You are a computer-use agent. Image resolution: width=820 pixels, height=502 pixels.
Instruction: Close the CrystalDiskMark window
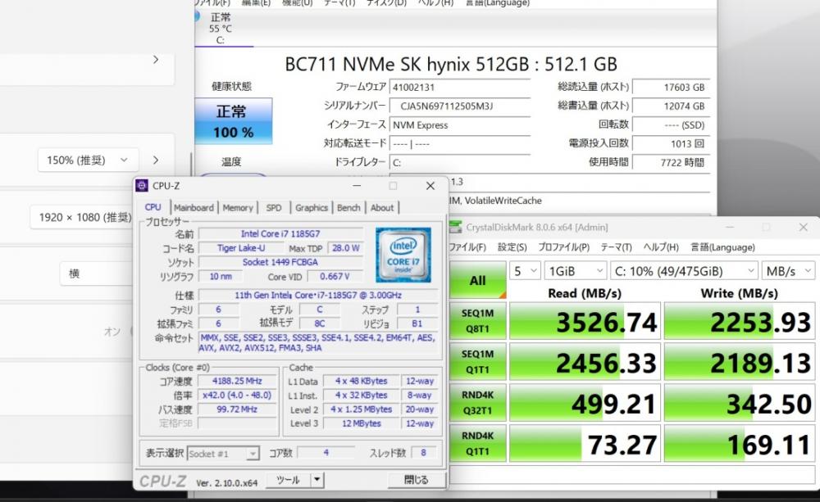tap(803, 227)
